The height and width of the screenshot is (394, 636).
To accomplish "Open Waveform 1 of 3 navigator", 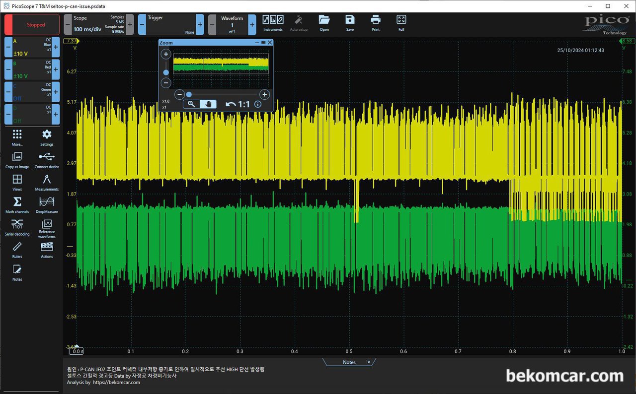I will point(232,24).
